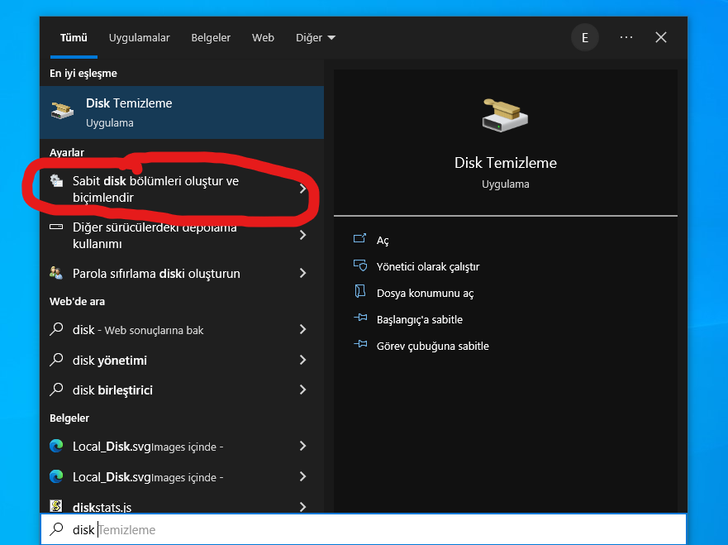728x545 pixels.
Task: Choose Başlangıç'a sabitle
Action: tap(420, 320)
